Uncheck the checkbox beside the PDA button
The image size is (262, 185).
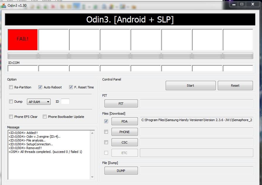pos(106,121)
